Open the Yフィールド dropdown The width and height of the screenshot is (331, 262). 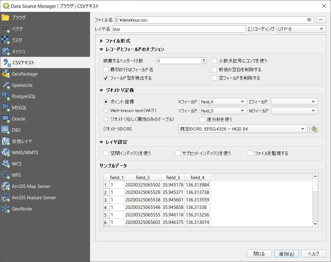[223, 111]
